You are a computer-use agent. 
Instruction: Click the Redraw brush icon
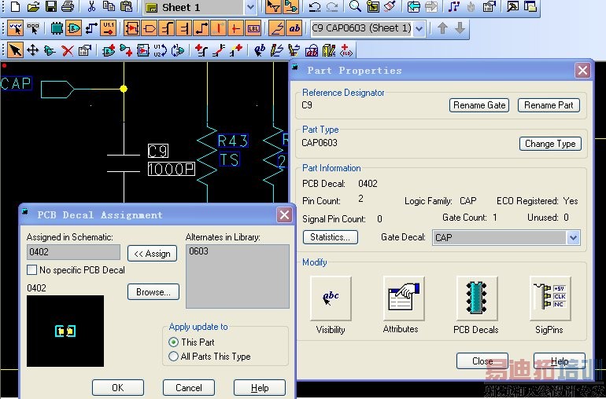click(390, 6)
